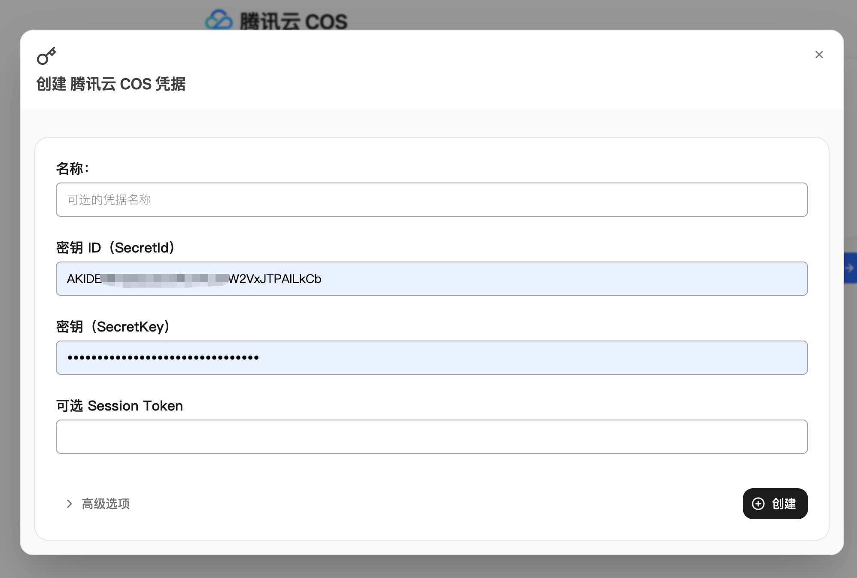Click the 创建 create button

pyautogui.click(x=775, y=504)
